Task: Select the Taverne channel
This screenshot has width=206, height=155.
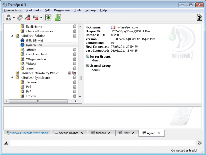Action: click(x=31, y=82)
